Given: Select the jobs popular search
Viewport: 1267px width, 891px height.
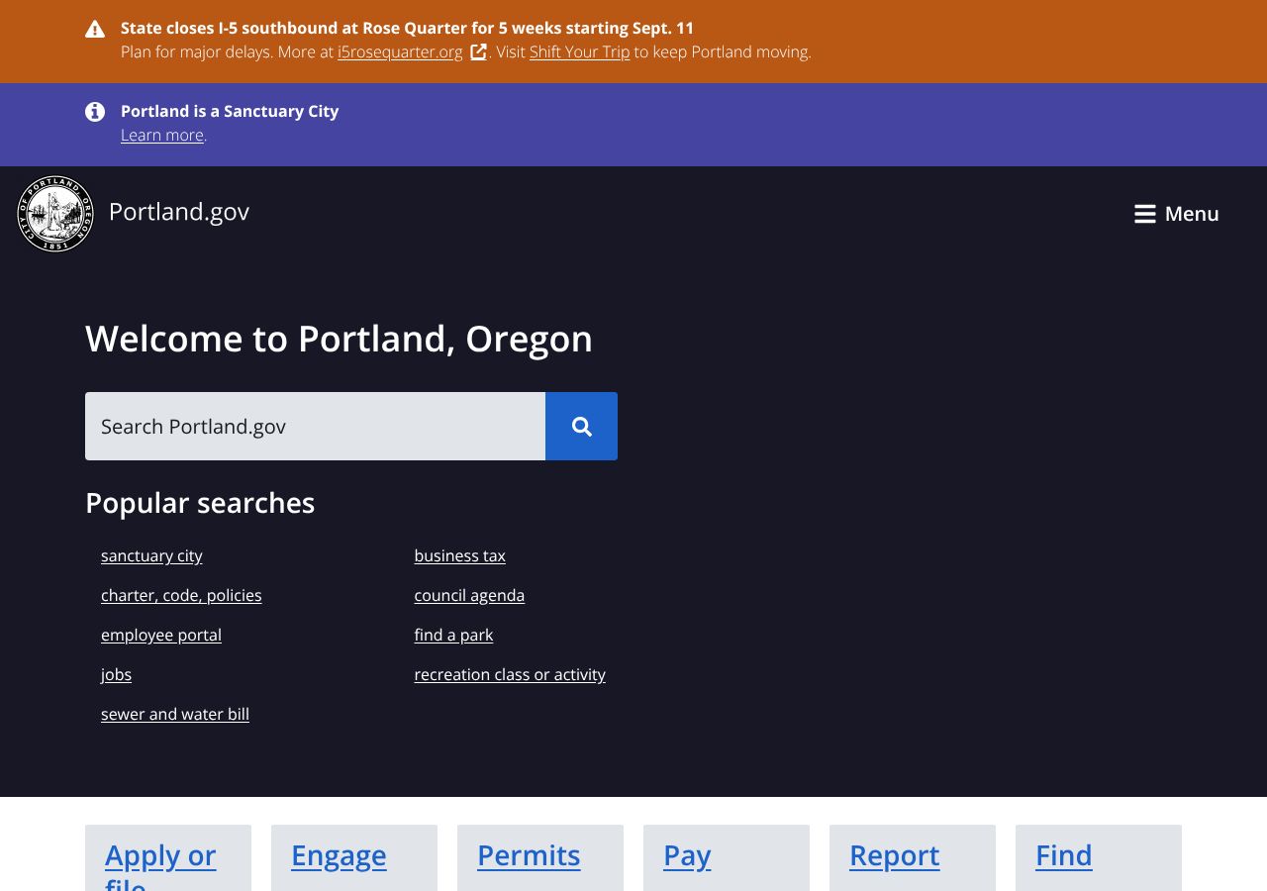Looking at the screenshot, I should point(116,674).
